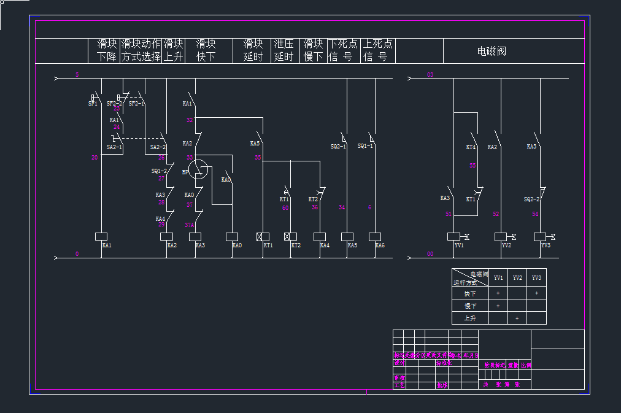621x413 pixels.
Task: Click the YV2 column header in table
Action: click(x=517, y=277)
